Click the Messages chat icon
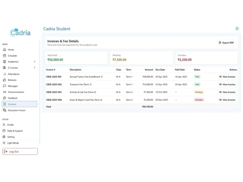243x182 pixels. [4, 86]
